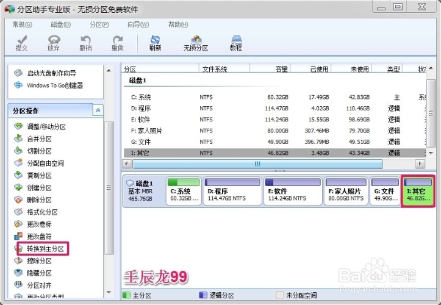This screenshot has width=441, height=305.
Task: Click partition list scroll-up arrow
Action: [x=431, y=68]
